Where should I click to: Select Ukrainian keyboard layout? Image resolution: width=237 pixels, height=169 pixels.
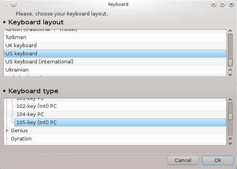tap(115, 70)
